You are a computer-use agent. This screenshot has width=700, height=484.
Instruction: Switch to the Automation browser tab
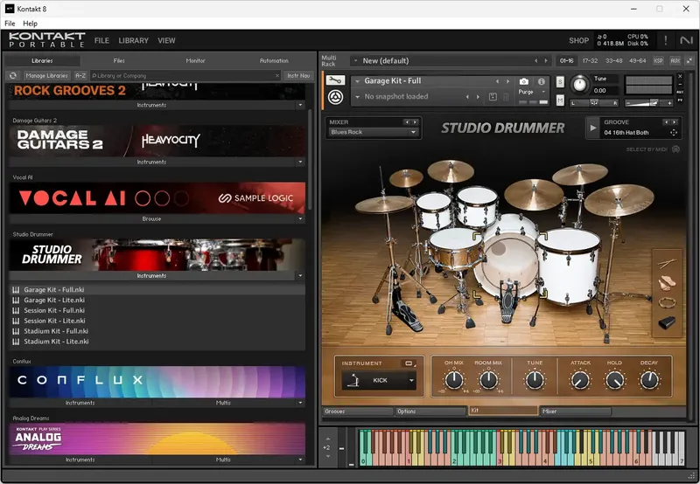tap(274, 60)
